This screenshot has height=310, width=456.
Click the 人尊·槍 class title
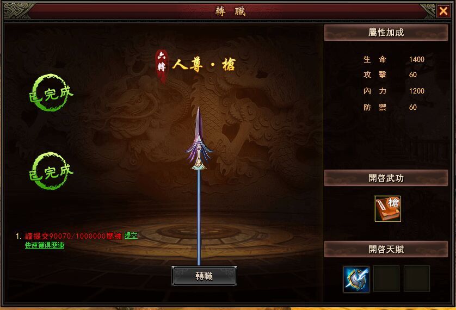[x=204, y=65]
